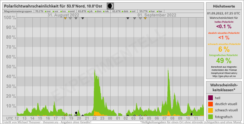Select the '31. August 2022' date header
Viewport: 244px width, 124px height.
63,15
